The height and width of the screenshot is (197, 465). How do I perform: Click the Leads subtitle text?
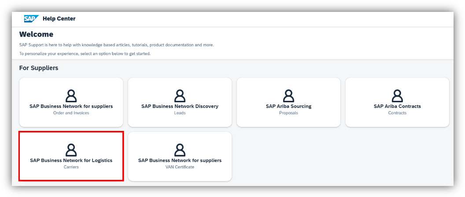180,113
